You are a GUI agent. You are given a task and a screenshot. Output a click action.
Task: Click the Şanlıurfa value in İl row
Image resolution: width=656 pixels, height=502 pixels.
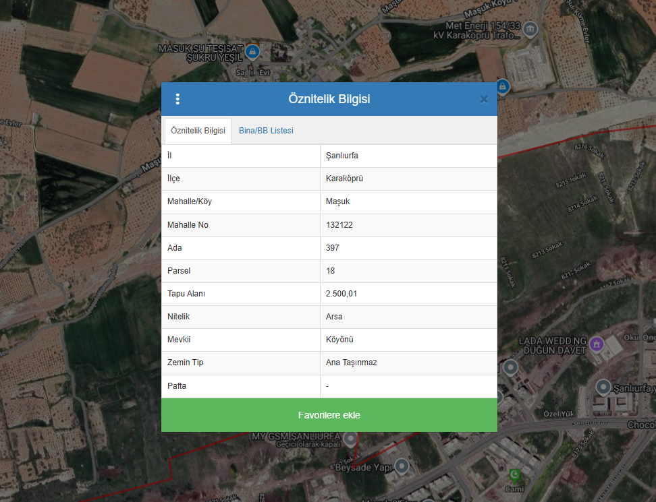click(341, 156)
